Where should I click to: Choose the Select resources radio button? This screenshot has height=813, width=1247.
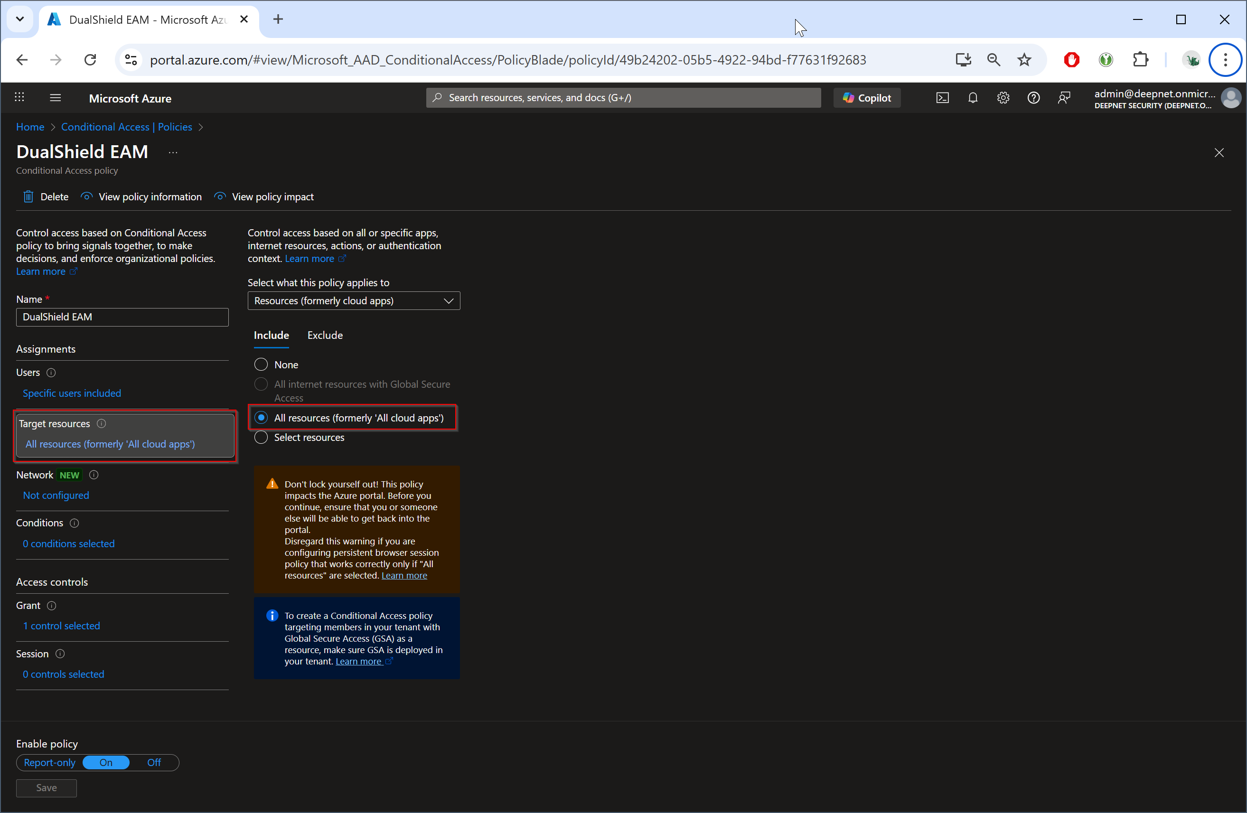261,438
